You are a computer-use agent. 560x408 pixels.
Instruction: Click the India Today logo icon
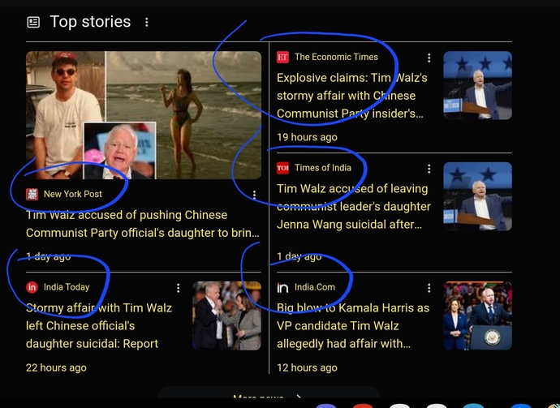(x=32, y=287)
